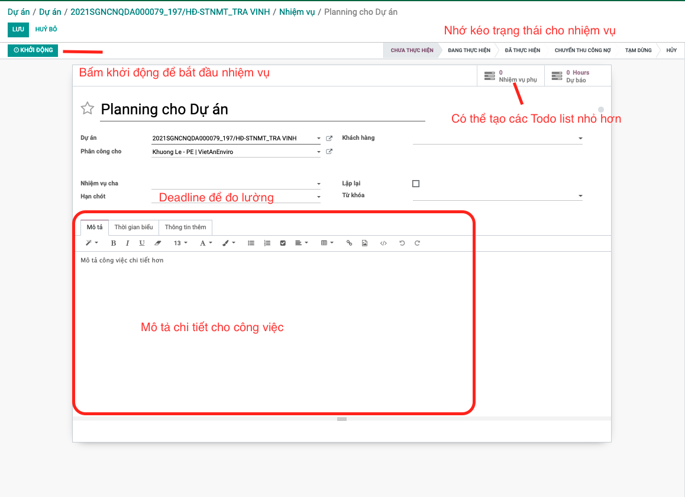This screenshot has height=497, width=685.
Task: Open the insert table dropdown
Action: [x=327, y=243]
